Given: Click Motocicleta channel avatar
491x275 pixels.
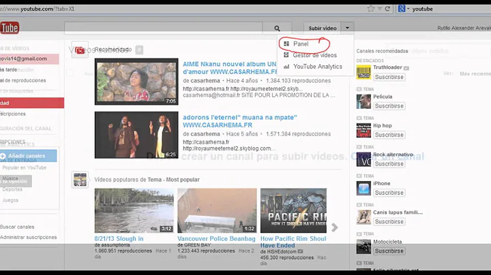Looking at the screenshot, I should click(x=363, y=246).
